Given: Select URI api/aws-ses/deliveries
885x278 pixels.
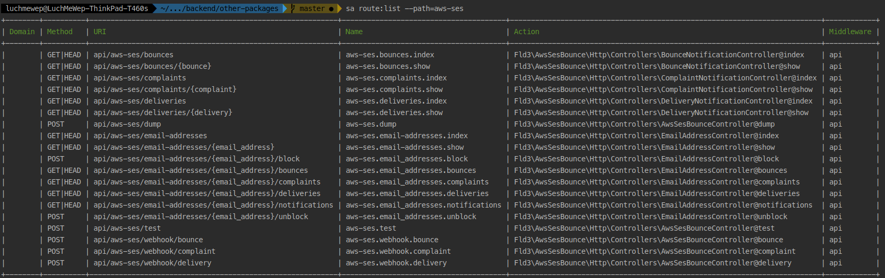Looking at the screenshot, I should pyautogui.click(x=140, y=101).
